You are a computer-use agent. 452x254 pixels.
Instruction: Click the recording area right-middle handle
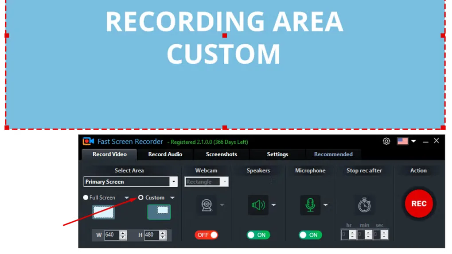[x=443, y=35]
